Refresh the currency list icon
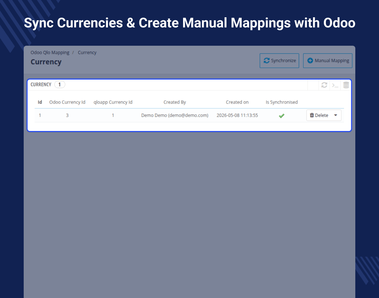 click(x=324, y=85)
